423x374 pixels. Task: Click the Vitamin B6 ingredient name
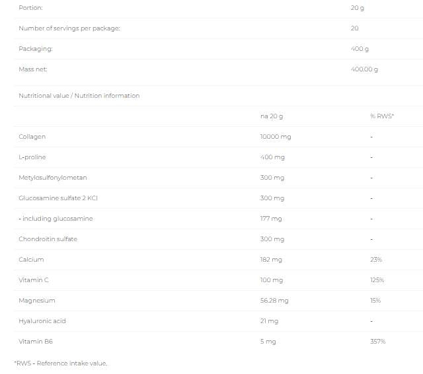click(x=34, y=342)
